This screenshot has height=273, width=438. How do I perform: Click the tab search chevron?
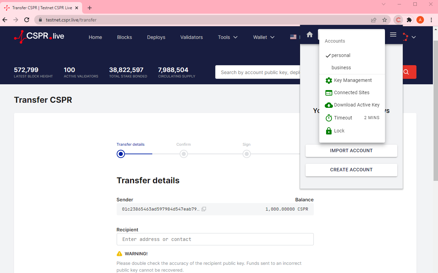[x=384, y=4]
